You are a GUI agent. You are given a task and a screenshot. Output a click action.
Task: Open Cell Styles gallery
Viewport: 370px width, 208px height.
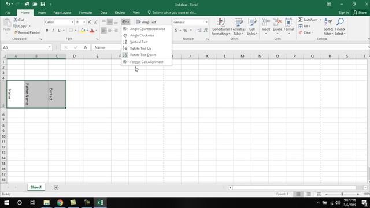[252, 27]
